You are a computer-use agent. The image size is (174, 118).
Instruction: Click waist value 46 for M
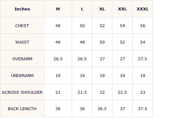point(58,42)
